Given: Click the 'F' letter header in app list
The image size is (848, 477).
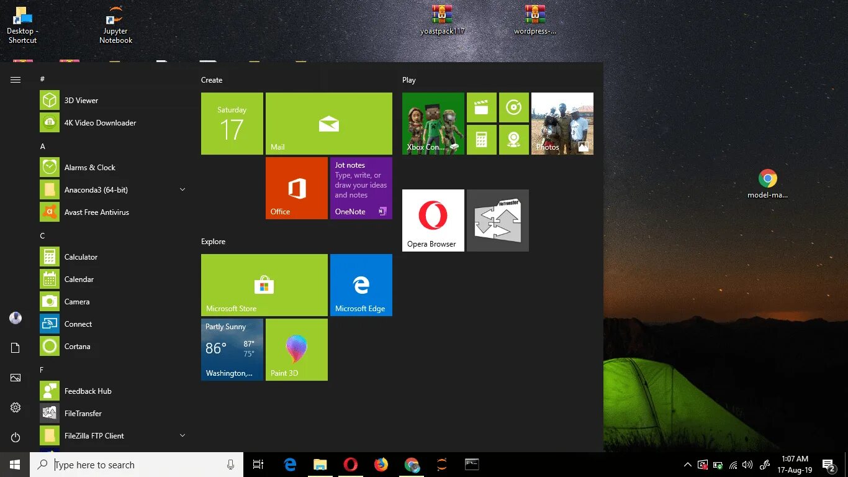Looking at the screenshot, I should point(42,370).
